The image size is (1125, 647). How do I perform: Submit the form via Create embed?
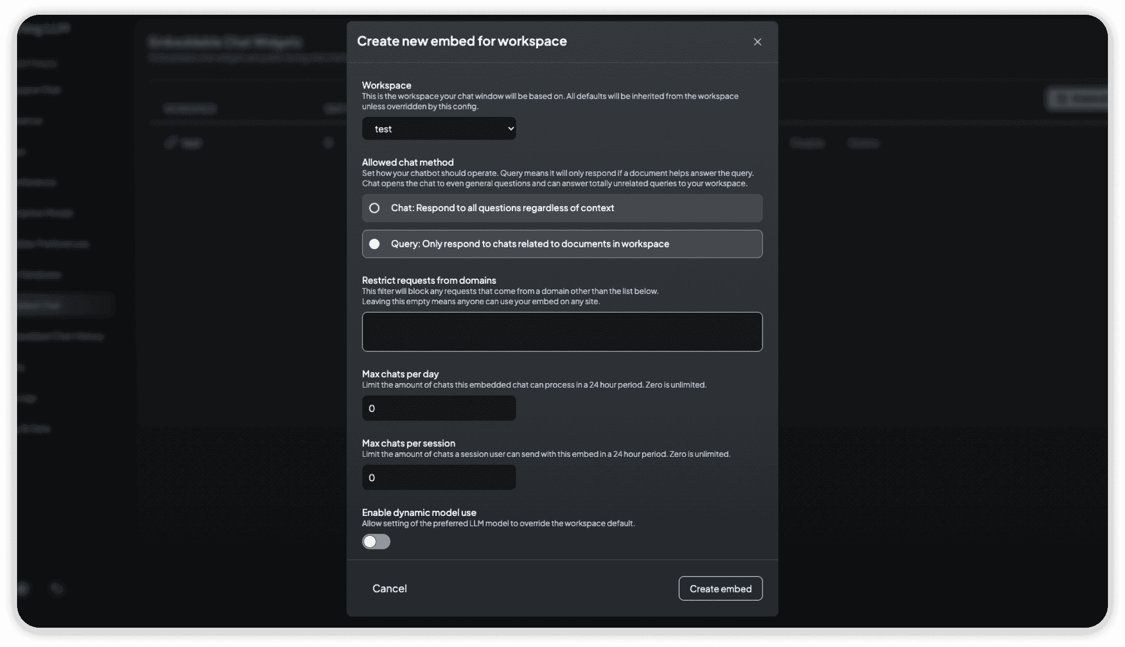click(x=720, y=588)
